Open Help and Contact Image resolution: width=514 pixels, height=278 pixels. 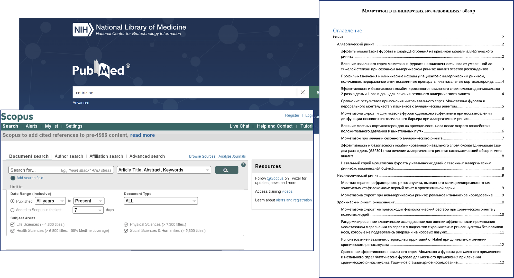coord(275,126)
